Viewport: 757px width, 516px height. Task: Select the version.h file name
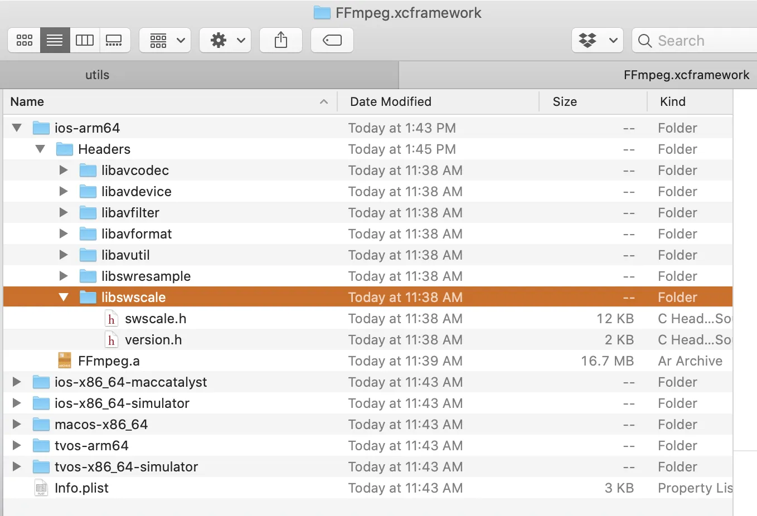[153, 340]
